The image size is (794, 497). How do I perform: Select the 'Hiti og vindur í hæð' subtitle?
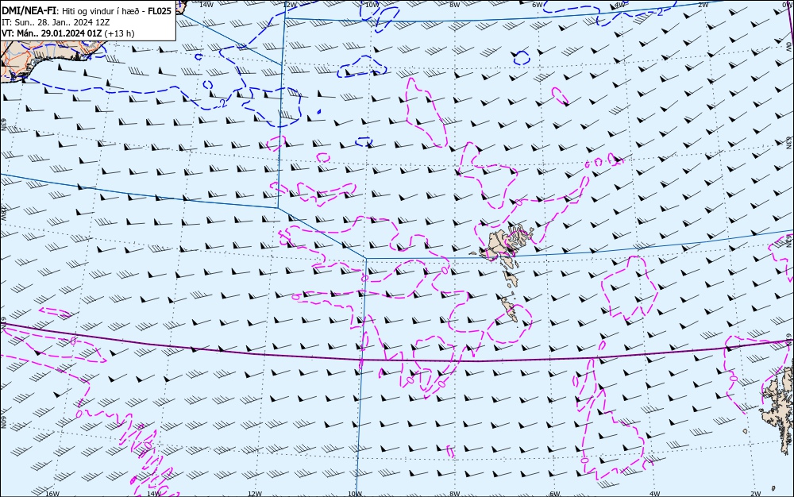100,11
